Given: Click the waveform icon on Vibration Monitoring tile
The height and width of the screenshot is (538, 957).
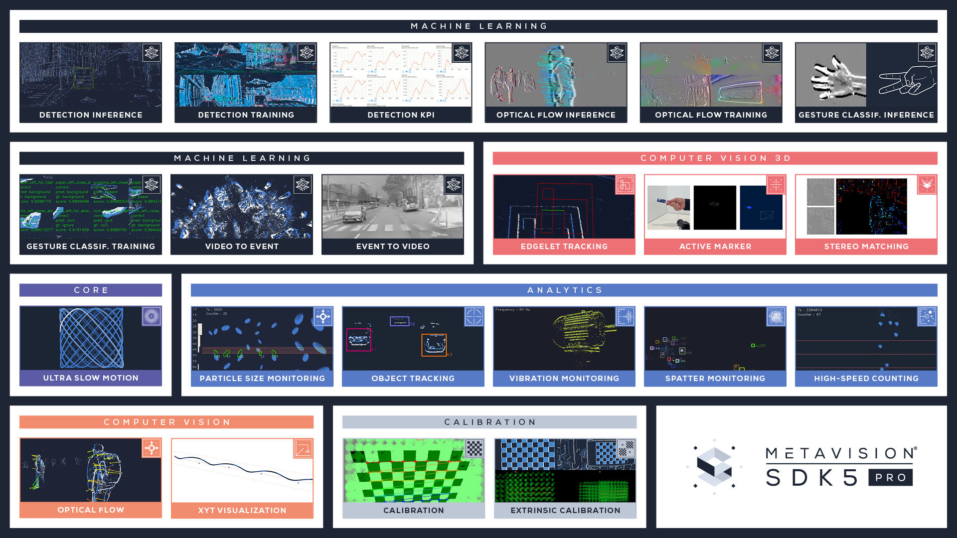Looking at the screenshot, I should [625, 316].
